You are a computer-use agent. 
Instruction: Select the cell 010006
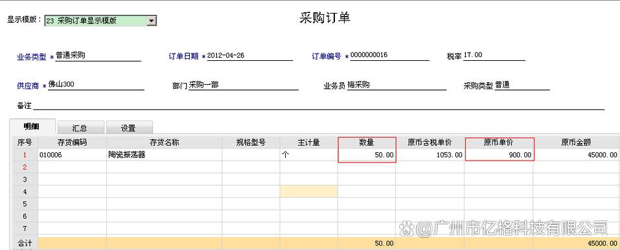pyautogui.click(x=72, y=155)
